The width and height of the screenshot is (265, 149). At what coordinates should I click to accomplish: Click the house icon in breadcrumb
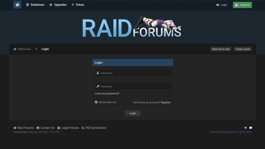click(15, 49)
